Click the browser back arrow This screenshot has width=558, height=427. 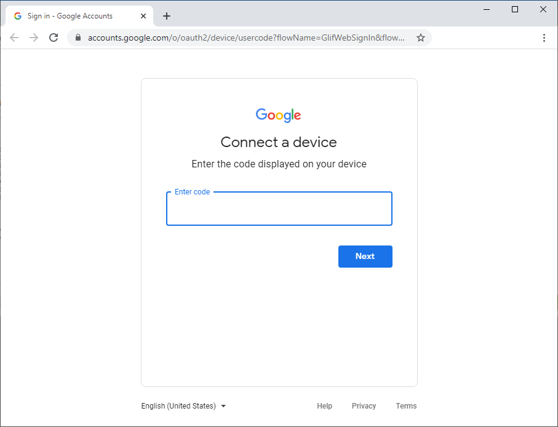click(x=14, y=38)
